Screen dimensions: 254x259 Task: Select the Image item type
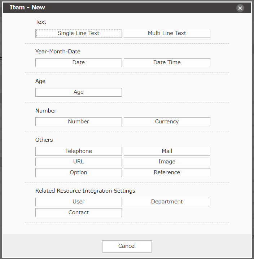click(167, 162)
